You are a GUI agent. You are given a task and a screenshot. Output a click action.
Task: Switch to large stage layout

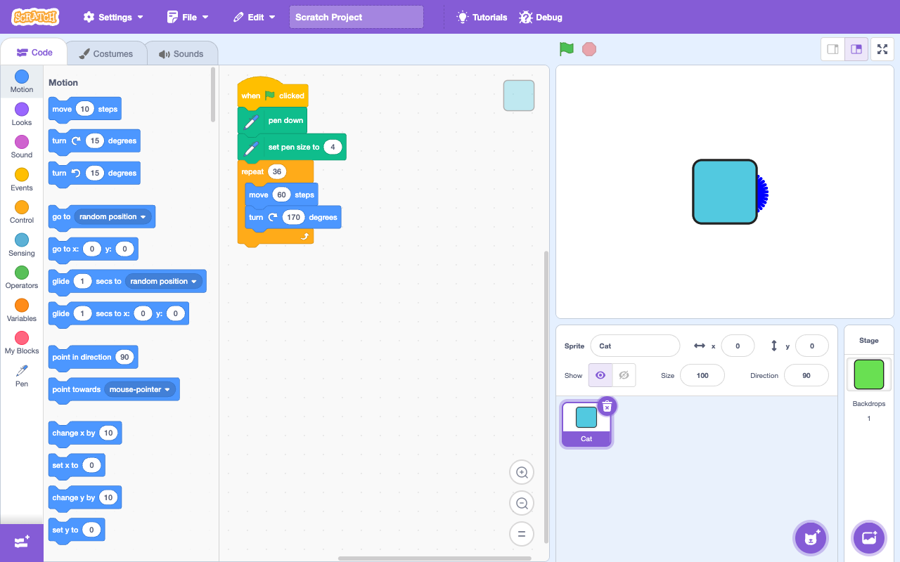(856, 49)
